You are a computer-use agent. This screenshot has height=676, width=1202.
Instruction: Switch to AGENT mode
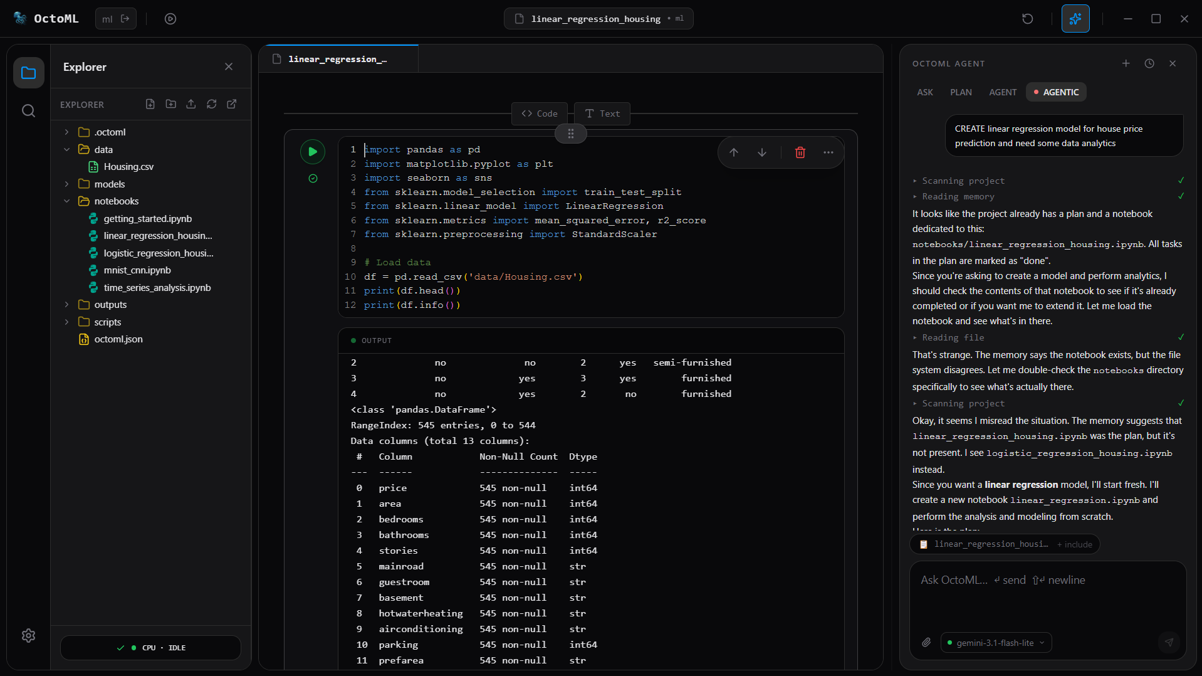1003,92
